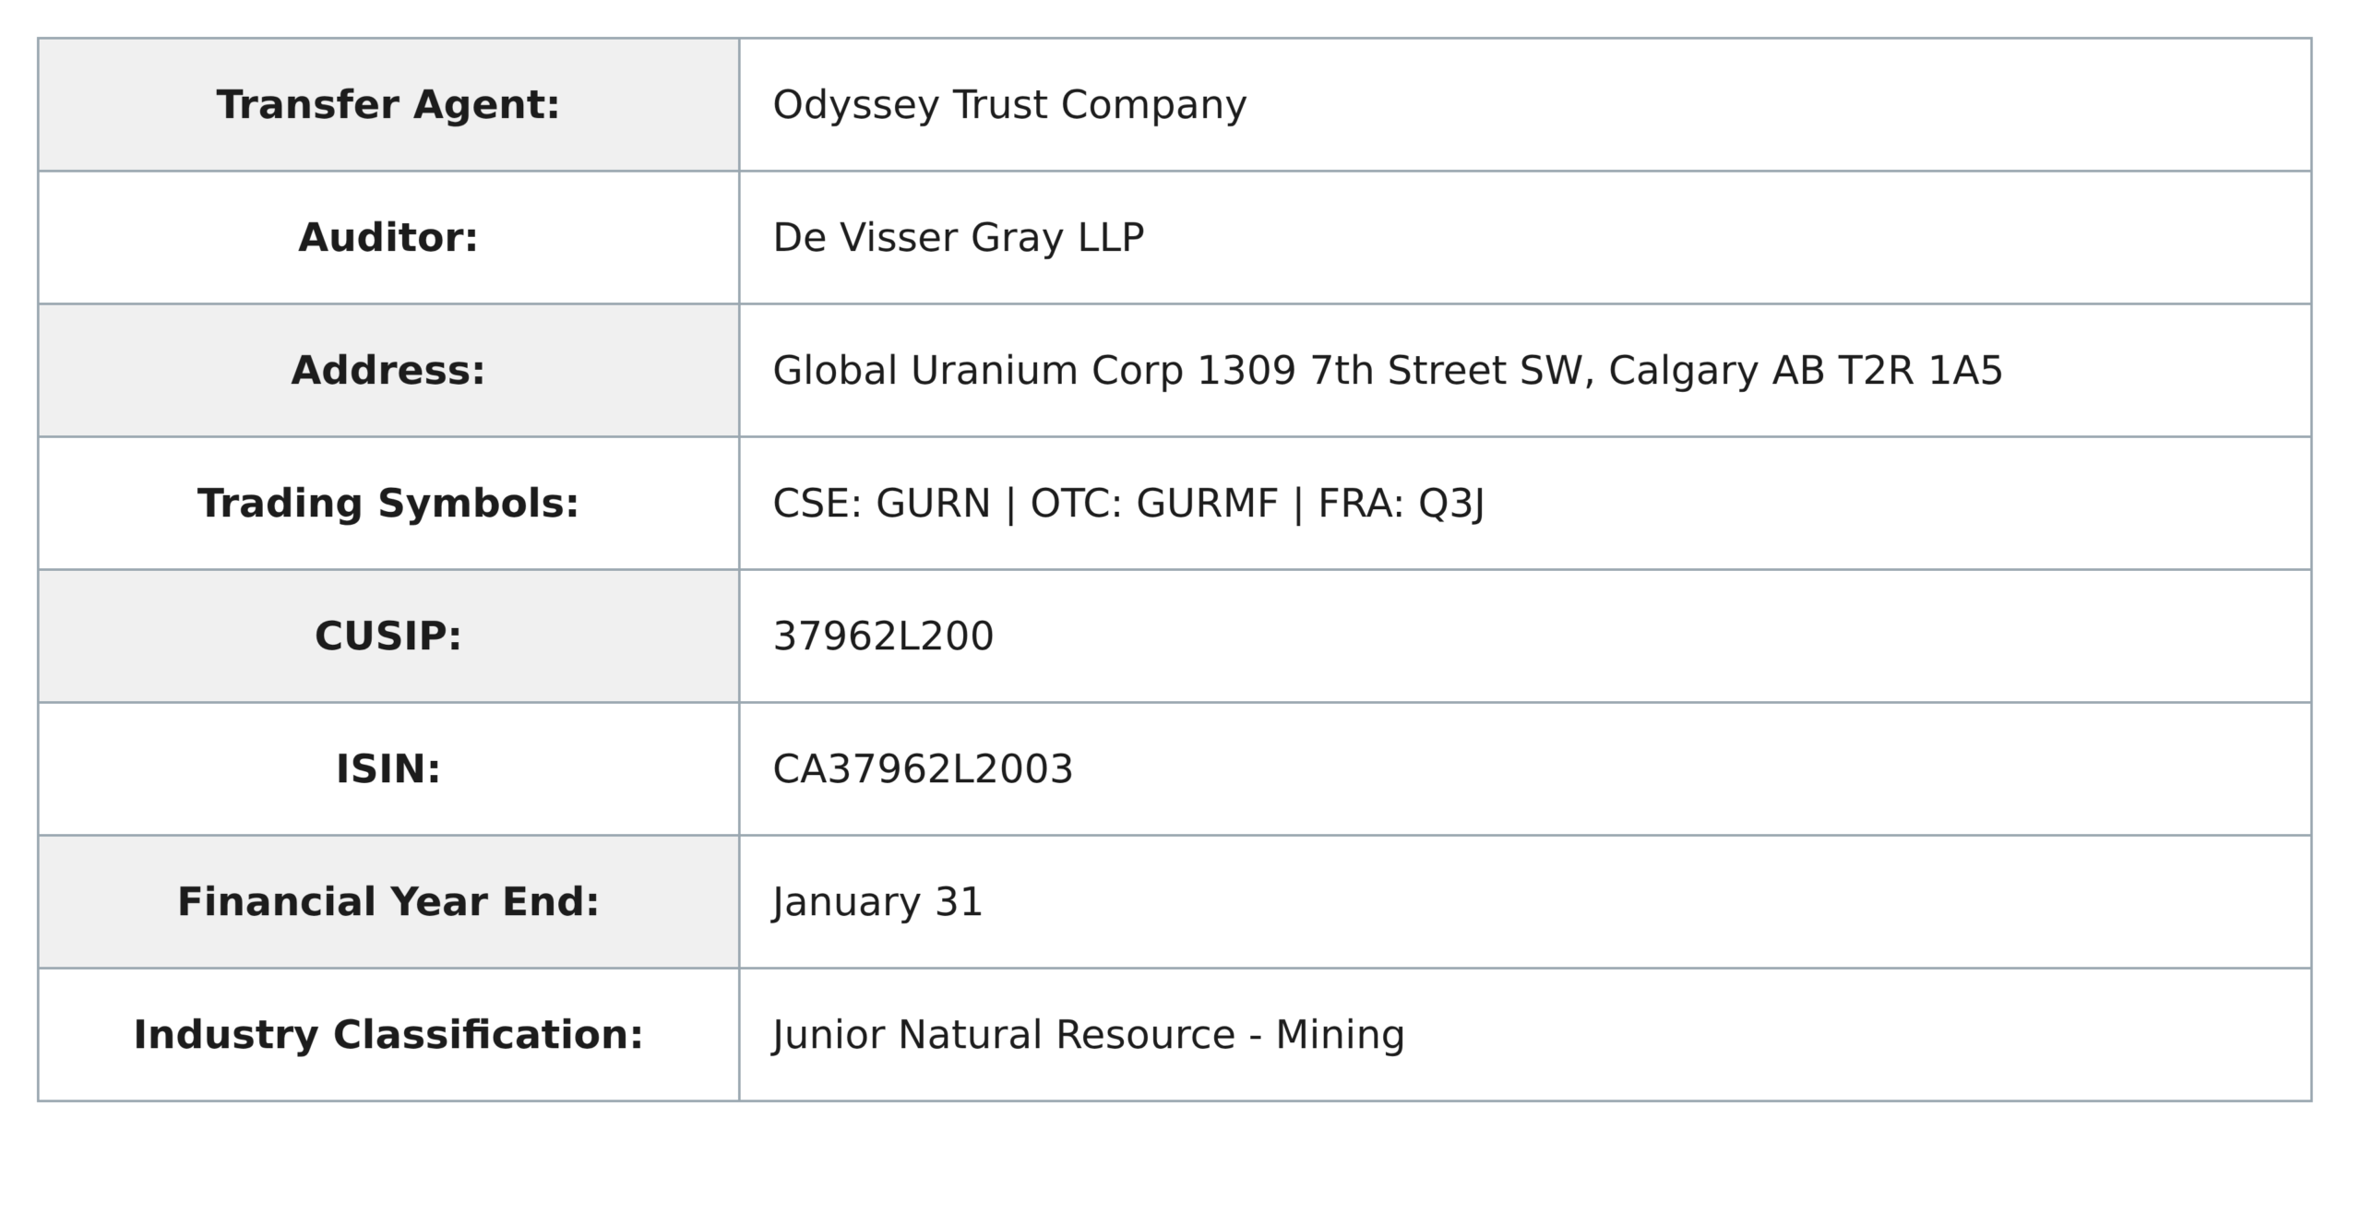Click the Industry Classification label
This screenshot has width=2362, height=1213.
pos(388,1034)
